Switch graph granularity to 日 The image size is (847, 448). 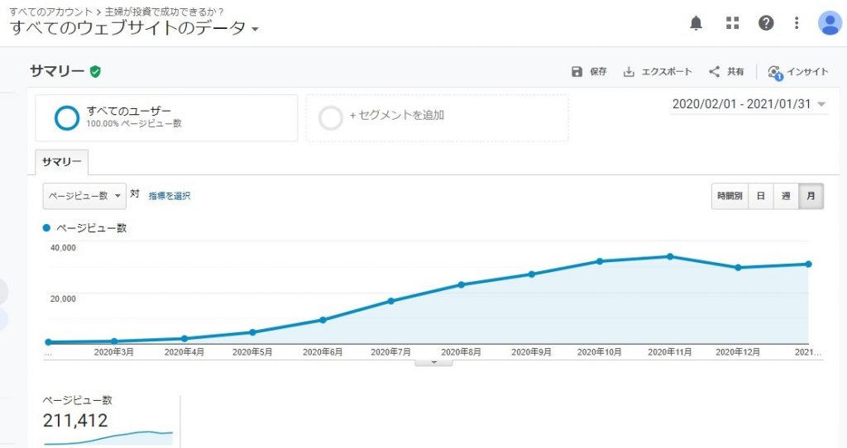coord(761,196)
